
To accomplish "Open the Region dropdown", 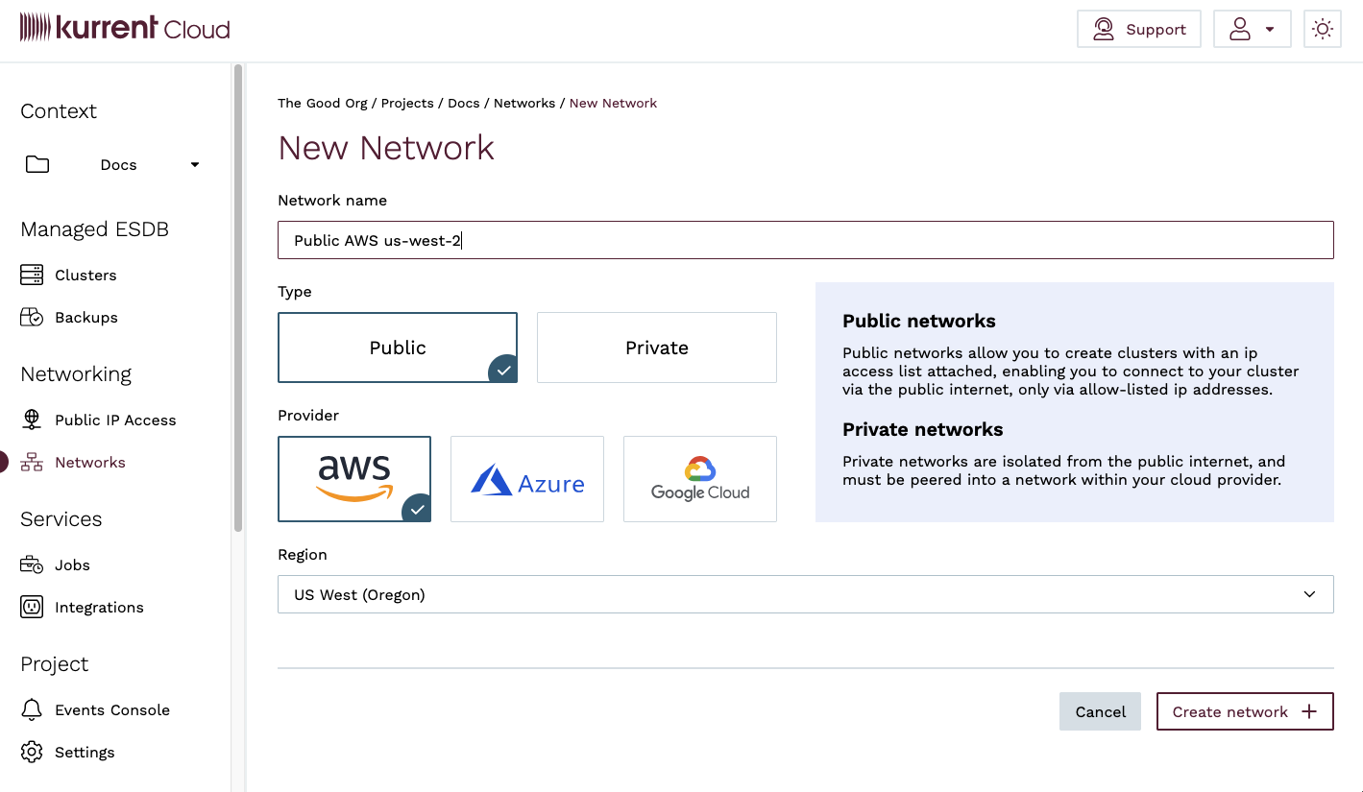I will [805, 594].
